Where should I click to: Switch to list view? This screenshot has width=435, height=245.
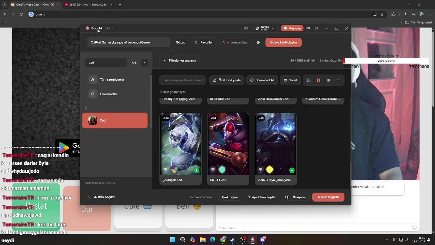[x=338, y=80]
